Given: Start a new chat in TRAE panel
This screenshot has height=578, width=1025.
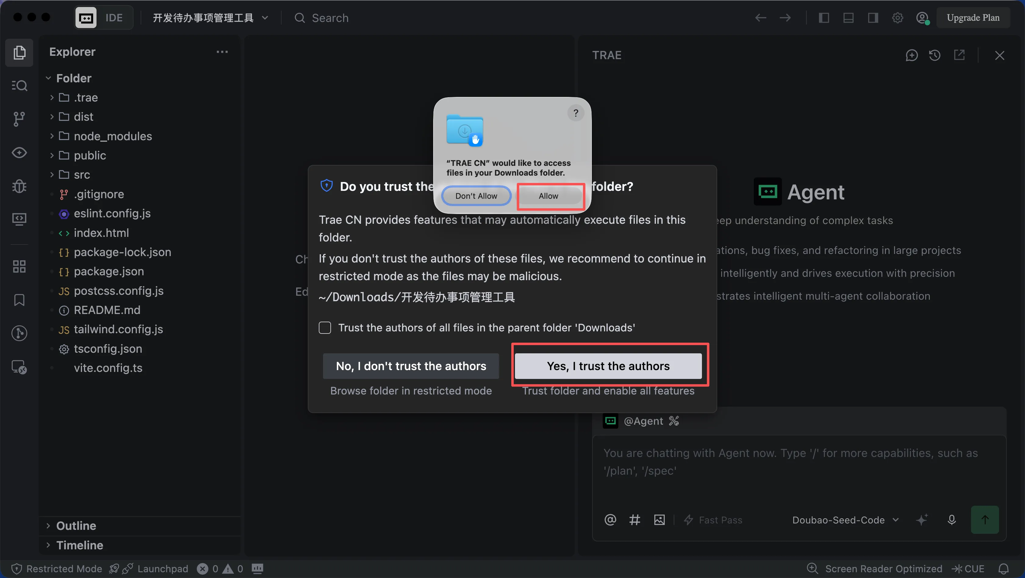Looking at the screenshot, I should 912,55.
